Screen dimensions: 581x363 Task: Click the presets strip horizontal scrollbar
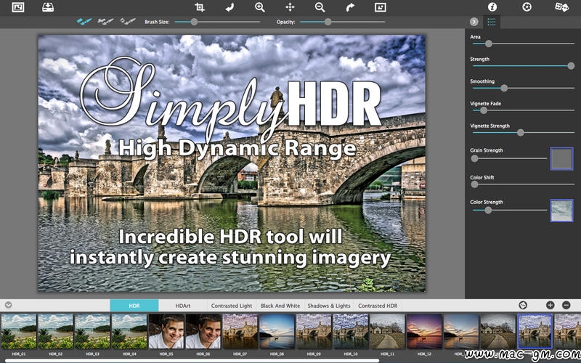point(192,360)
